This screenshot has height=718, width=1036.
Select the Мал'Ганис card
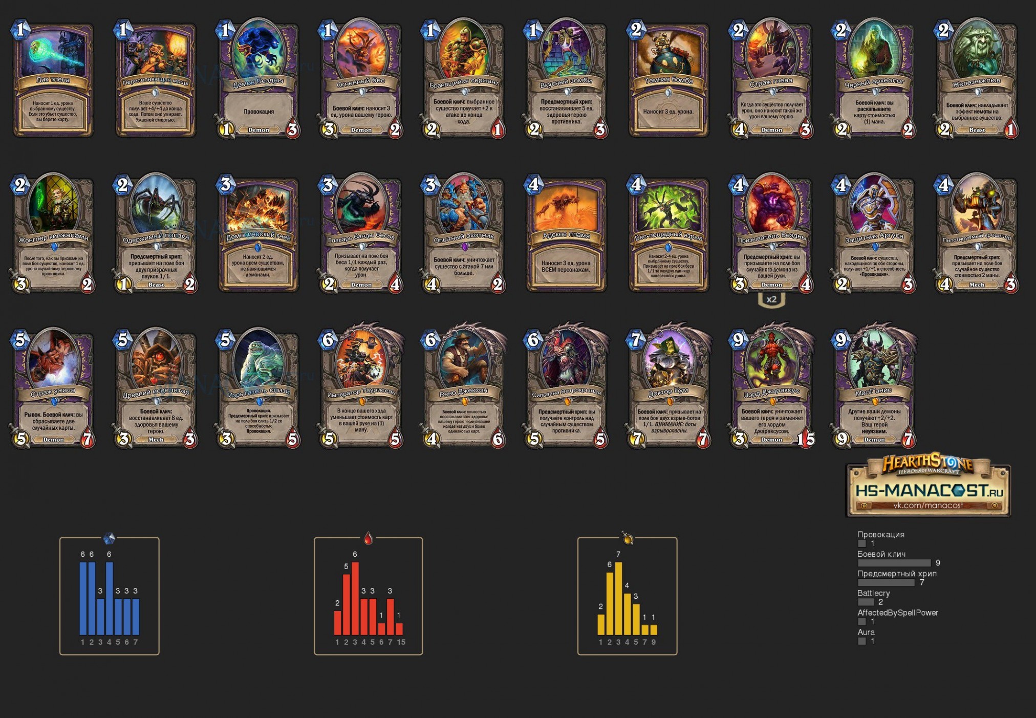[874, 386]
